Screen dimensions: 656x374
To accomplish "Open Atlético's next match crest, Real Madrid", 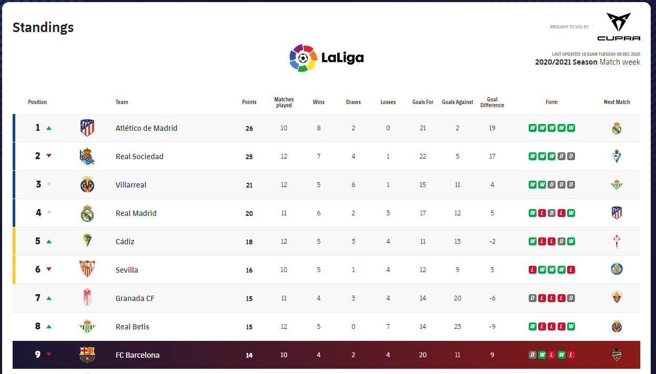I will [617, 128].
